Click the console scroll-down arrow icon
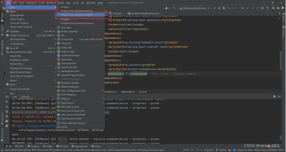Viewport: 286px width, 152px height. [7, 107]
